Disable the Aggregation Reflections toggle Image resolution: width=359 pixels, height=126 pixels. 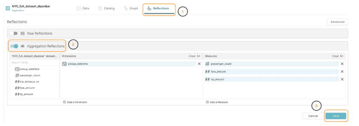[x=14, y=46]
